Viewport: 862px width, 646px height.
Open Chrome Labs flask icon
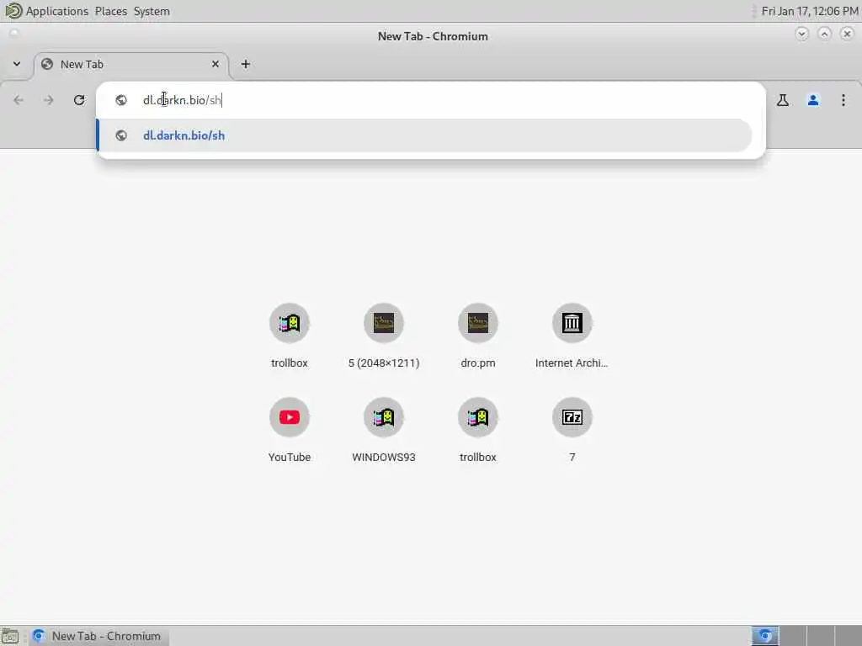pos(782,100)
